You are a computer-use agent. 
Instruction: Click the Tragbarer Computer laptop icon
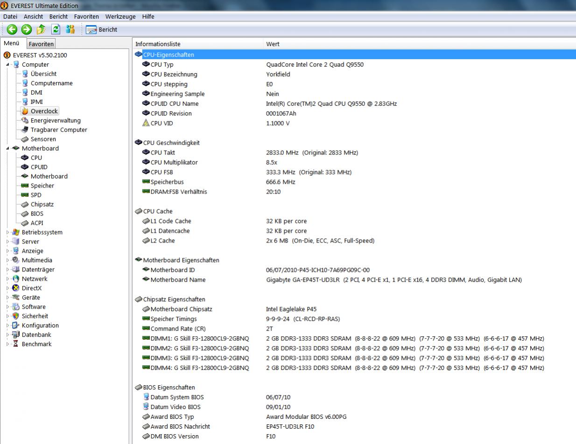[x=25, y=130]
